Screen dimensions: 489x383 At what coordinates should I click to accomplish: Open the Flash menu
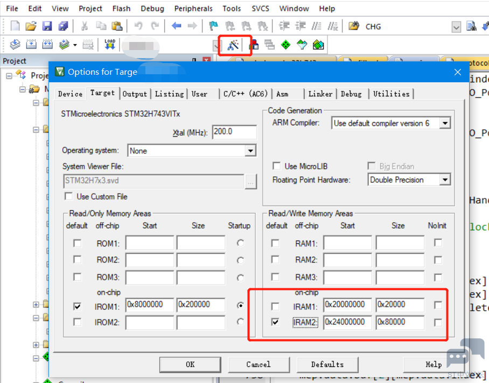tap(121, 9)
